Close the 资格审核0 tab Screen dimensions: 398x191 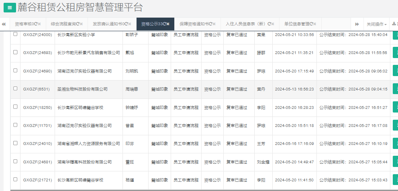[39, 24]
